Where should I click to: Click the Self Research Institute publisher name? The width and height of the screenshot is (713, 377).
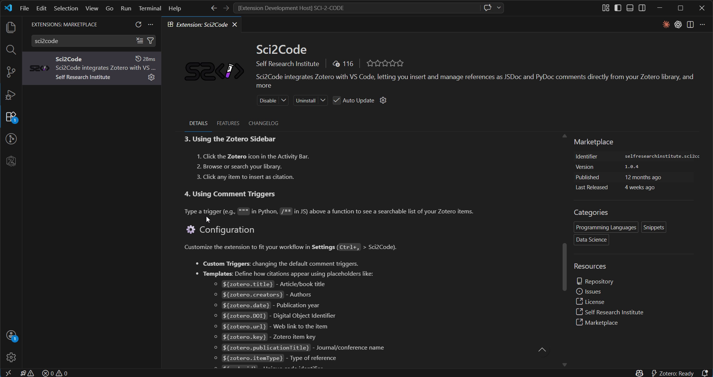pyautogui.click(x=287, y=64)
